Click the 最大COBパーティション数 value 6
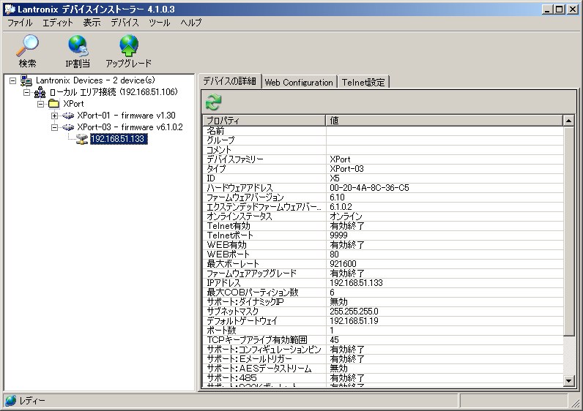This screenshot has width=583, height=411. pos(332,293)
